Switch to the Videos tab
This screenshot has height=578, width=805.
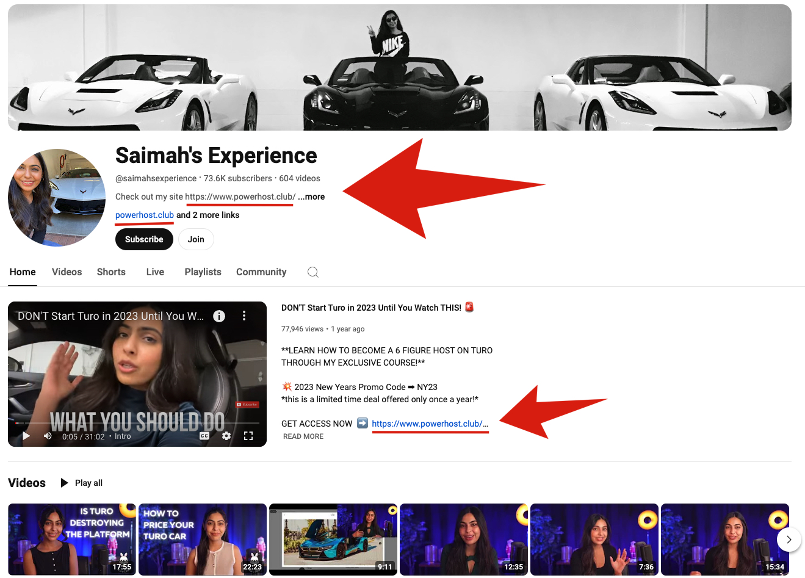pyautogui.click(x=67, y=272)
